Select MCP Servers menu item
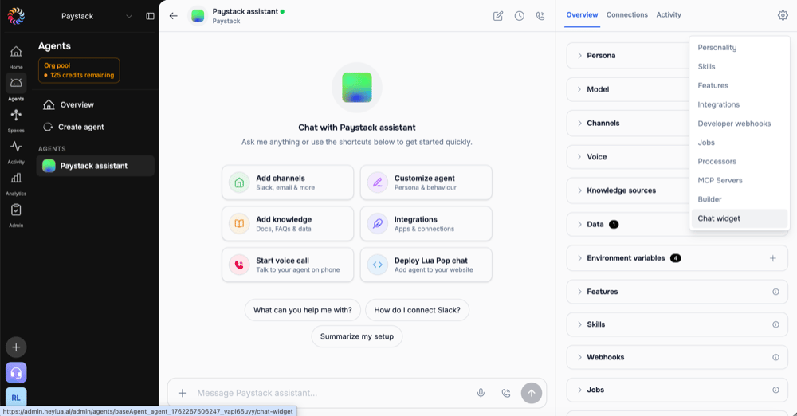Image resolution: width=797 pixels, height=416 pixels. [739, 180]
